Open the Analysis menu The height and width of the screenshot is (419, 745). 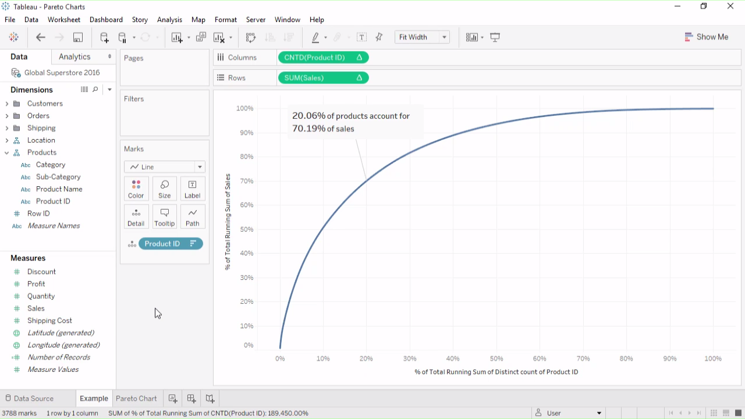tap(169, 20)
